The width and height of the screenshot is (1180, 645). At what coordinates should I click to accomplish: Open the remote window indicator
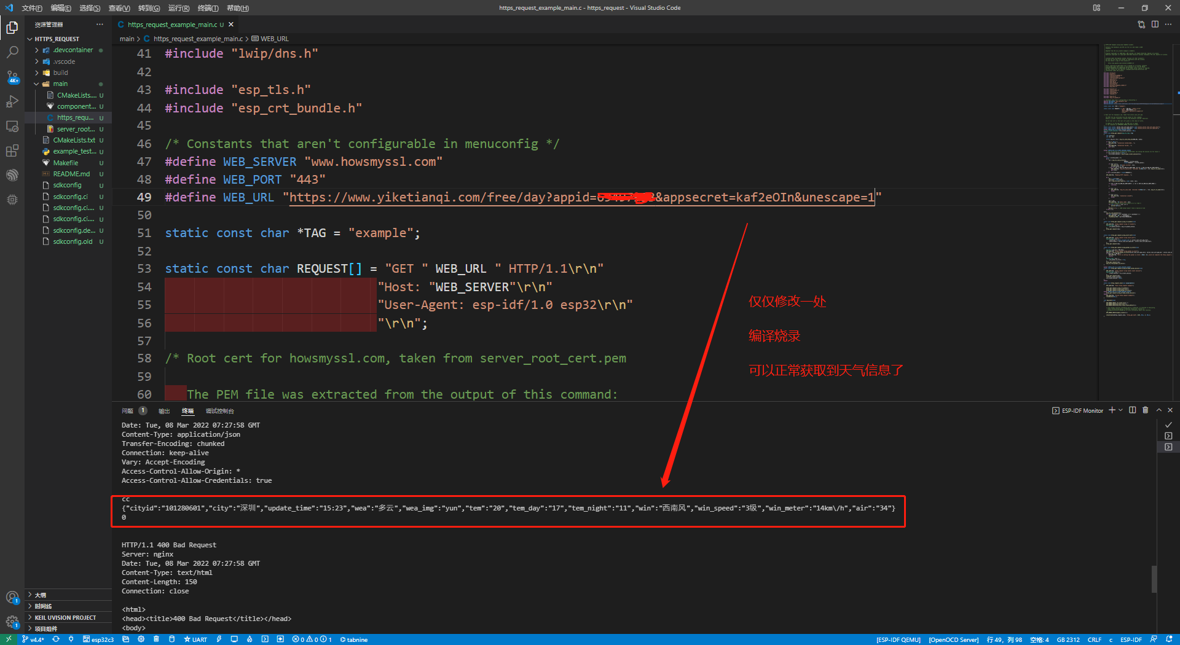tap(9, 639)
